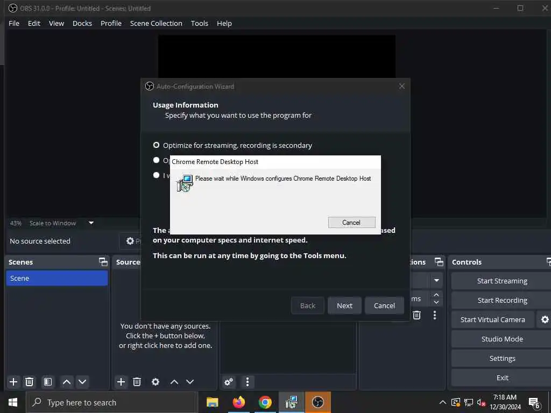Add a new scene with the plus icon
Viewport: 551px width, 413px height.
coord(13,382)
